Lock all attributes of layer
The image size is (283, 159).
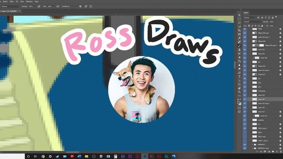point(262,26)
